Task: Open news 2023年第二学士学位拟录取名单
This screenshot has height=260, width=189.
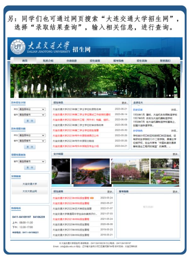Action: point(77,109)
